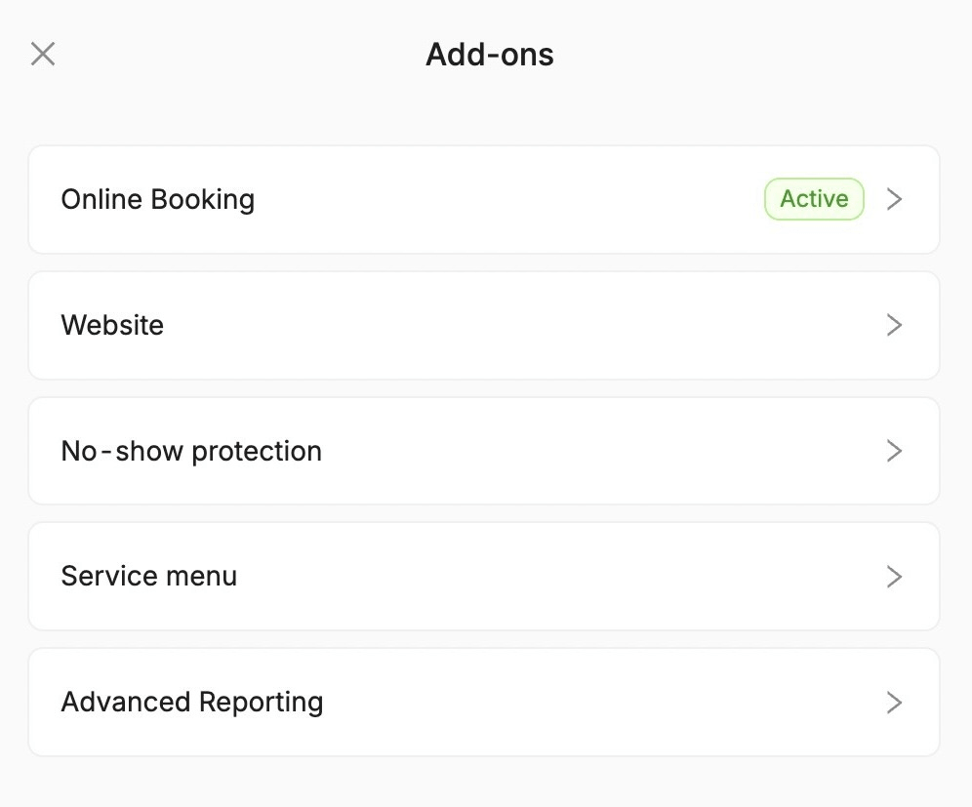Click the Active badge on Online Booking

coord(813,199)
